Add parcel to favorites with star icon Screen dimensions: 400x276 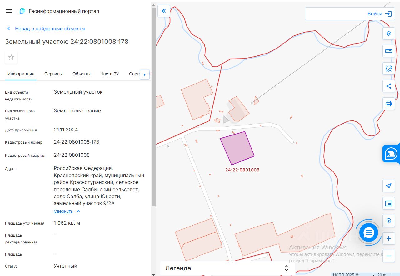point(11,57)
